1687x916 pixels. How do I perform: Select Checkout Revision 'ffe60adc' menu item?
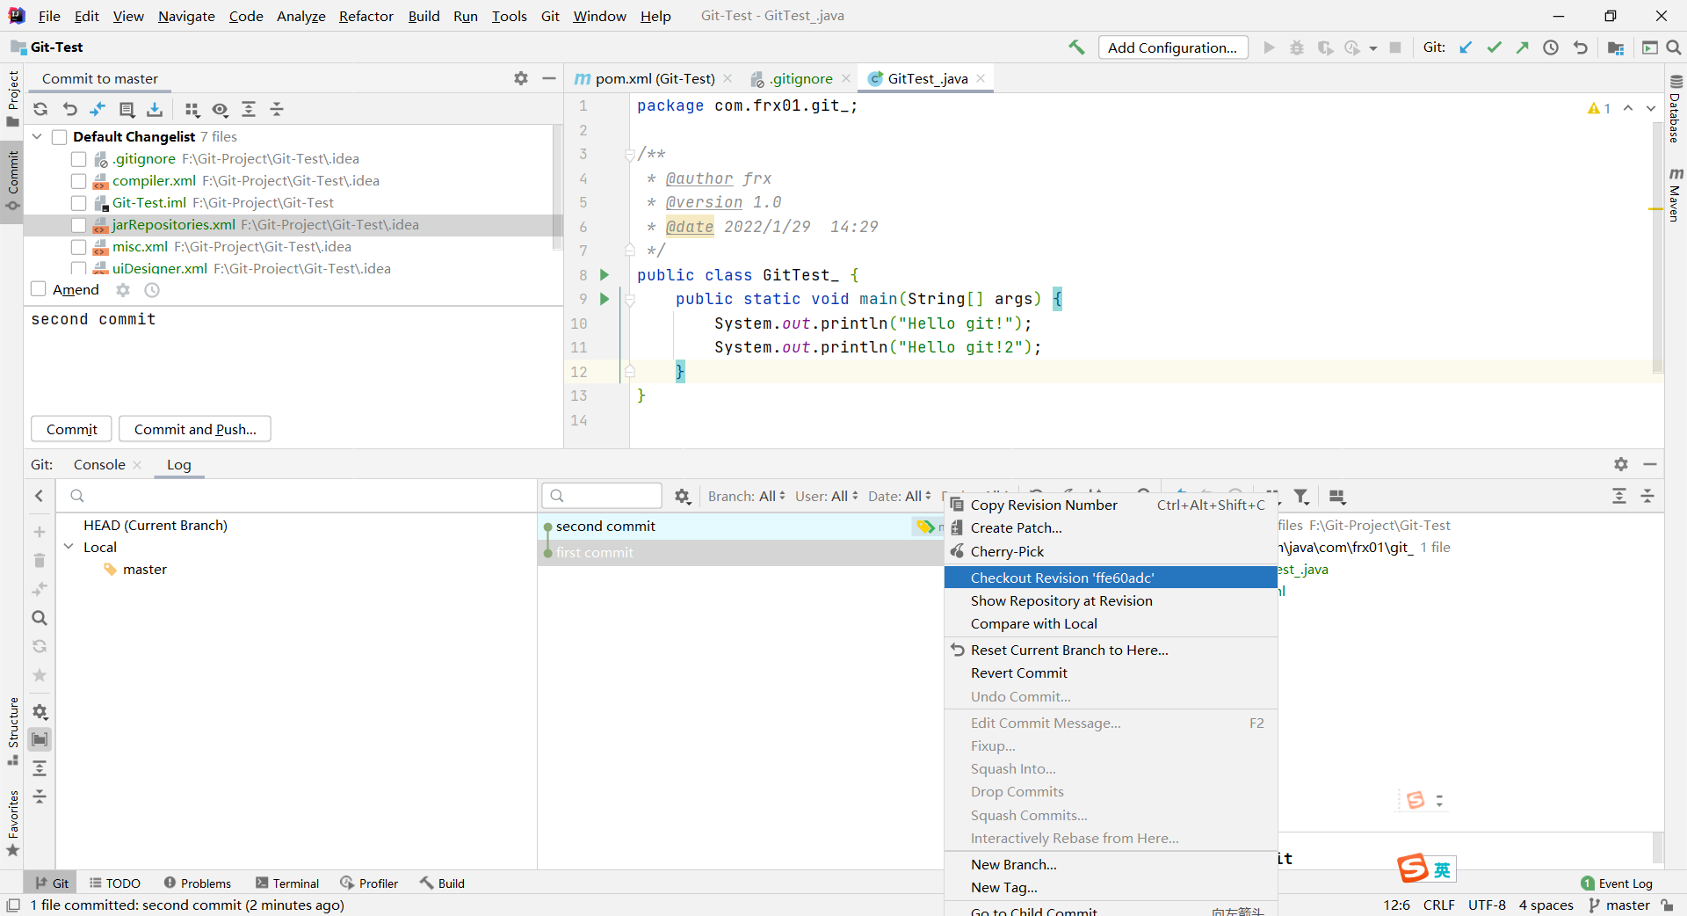pos(1111,578)
